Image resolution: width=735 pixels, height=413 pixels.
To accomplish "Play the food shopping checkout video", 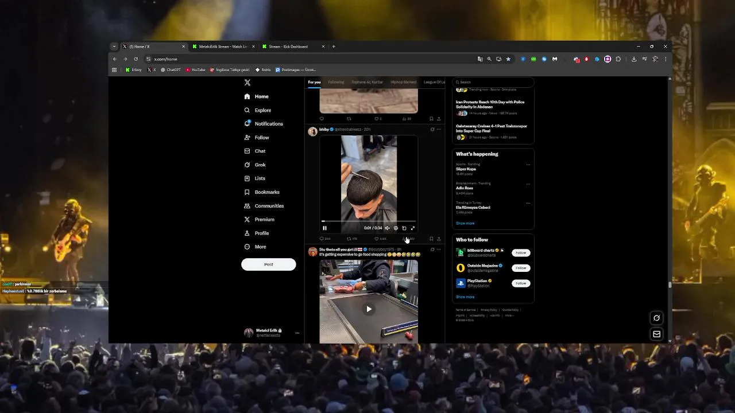I will tap(369, 309).
